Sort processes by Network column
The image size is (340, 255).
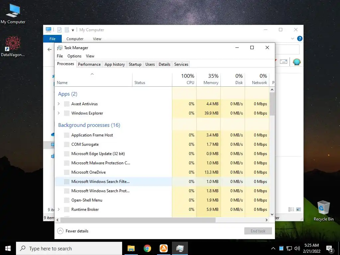(x=257, y=79)
